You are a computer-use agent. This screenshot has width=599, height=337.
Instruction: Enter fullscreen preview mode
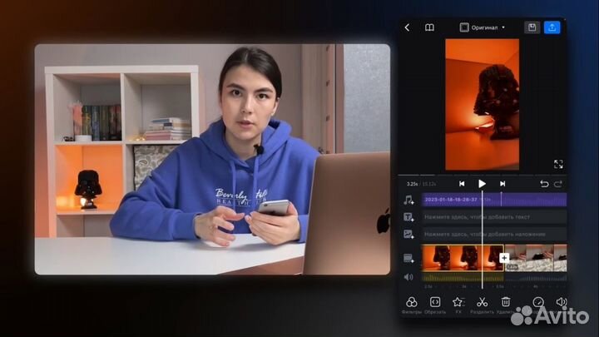click(557, 165)
